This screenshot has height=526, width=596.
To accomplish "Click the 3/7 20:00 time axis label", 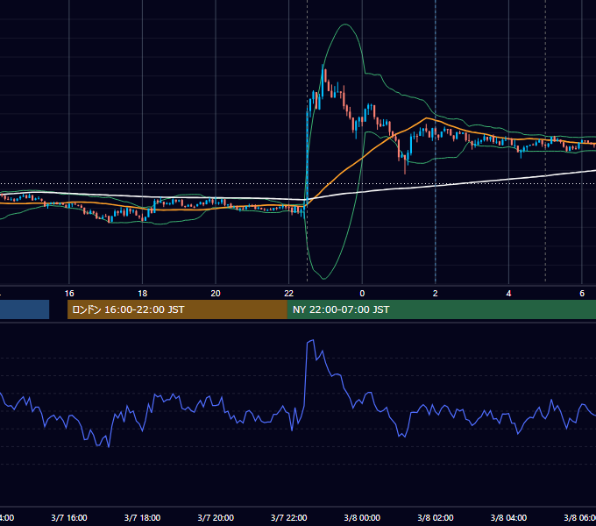I will pos(216,517).
